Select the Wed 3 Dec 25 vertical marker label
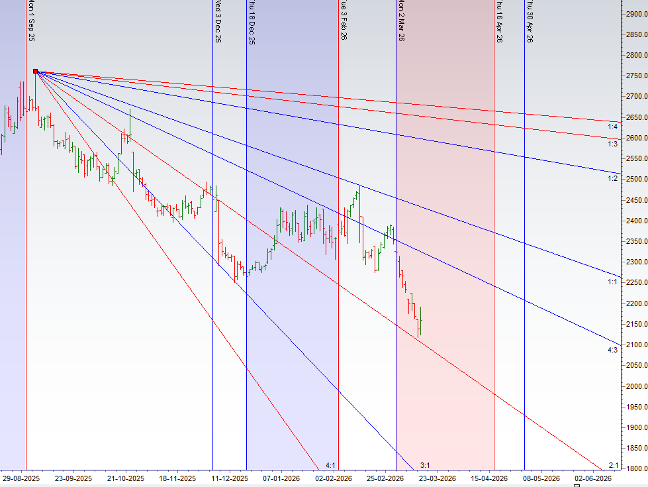The image size is (648, 487). tap(218, 22)
